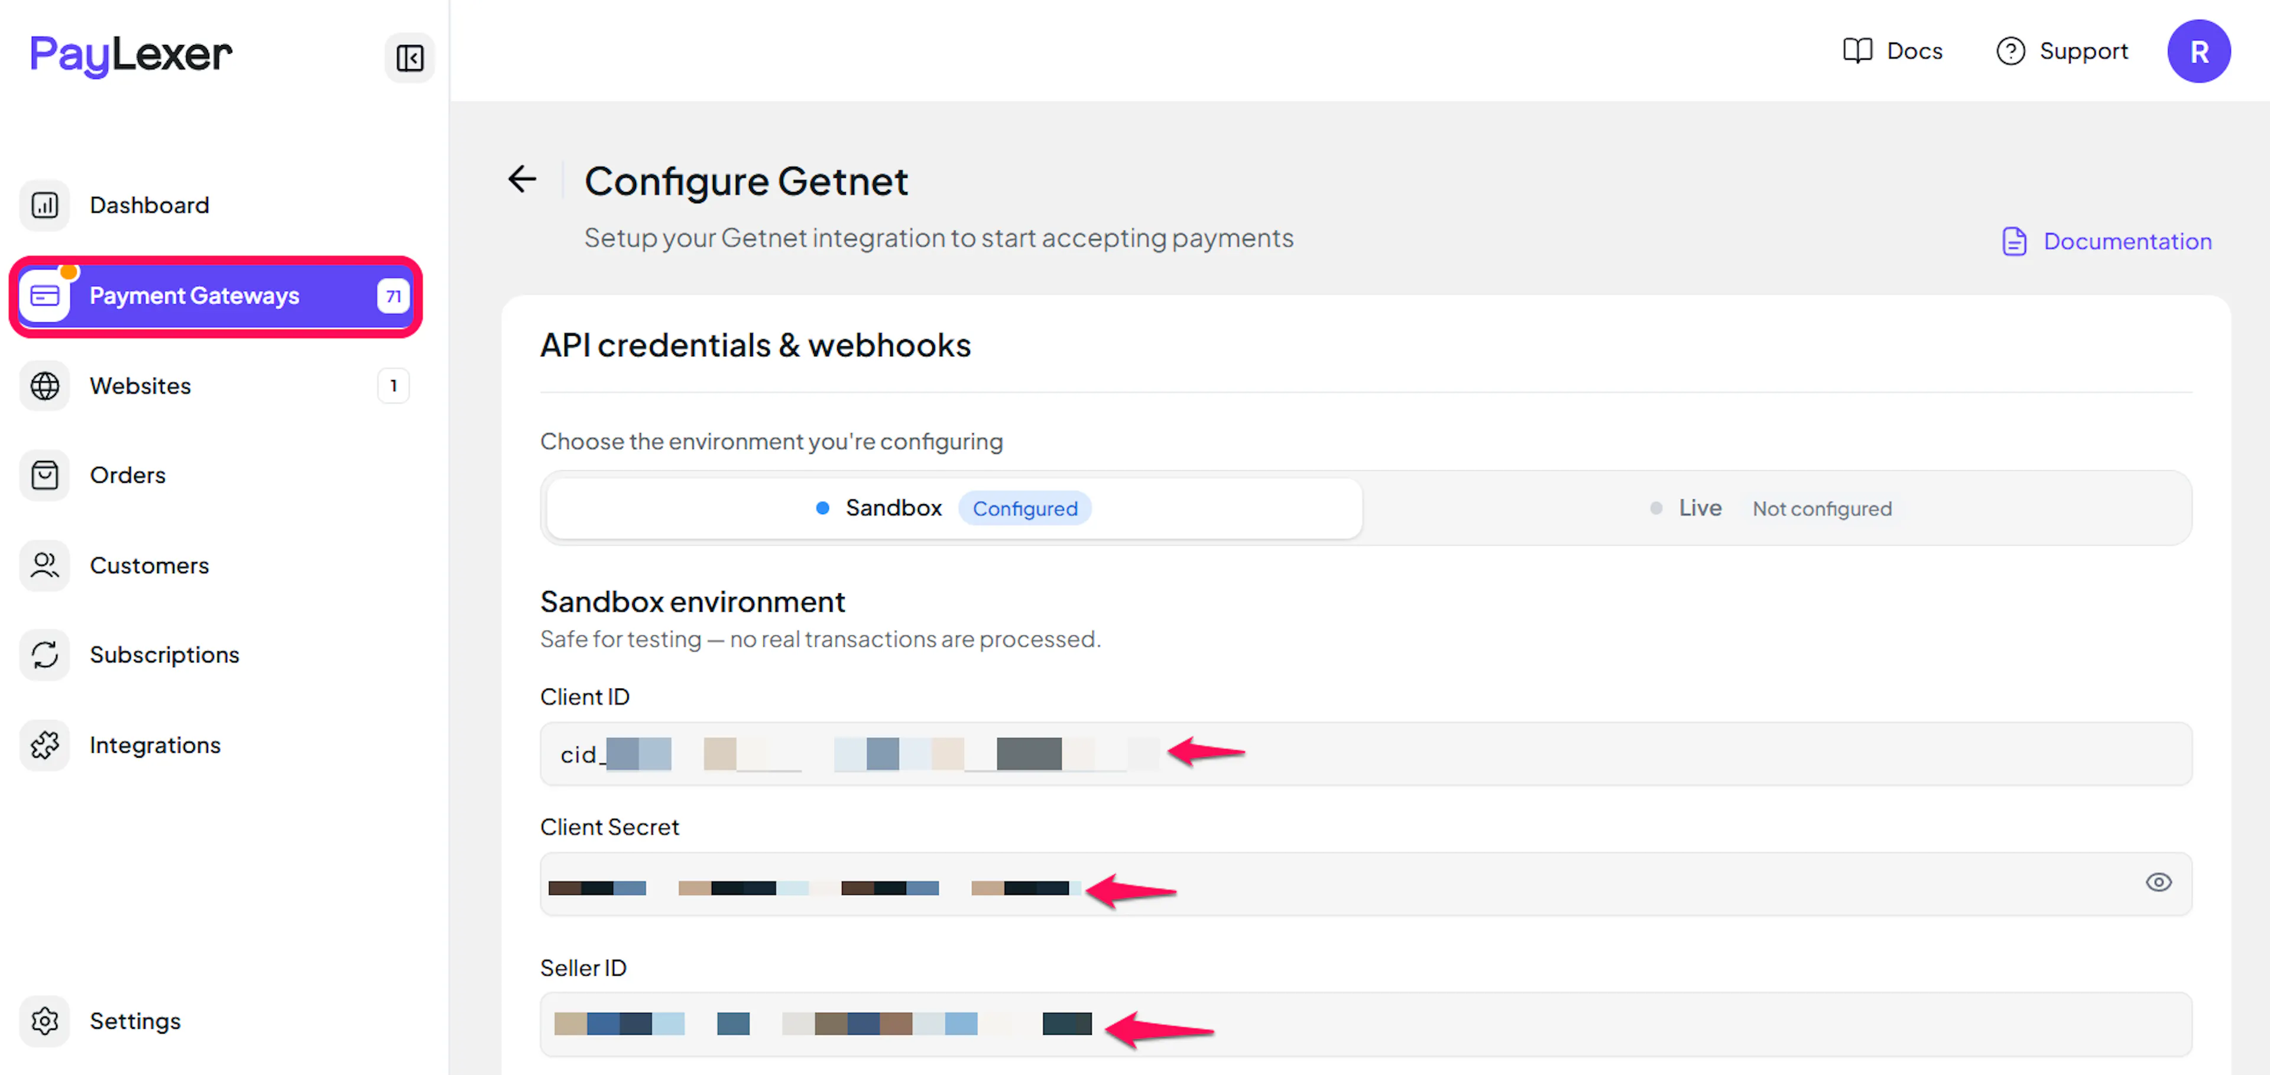Click the Documentation file icon
Image resolution: width=2270 pixels, height=1075 pixels.
(2015, 242)
